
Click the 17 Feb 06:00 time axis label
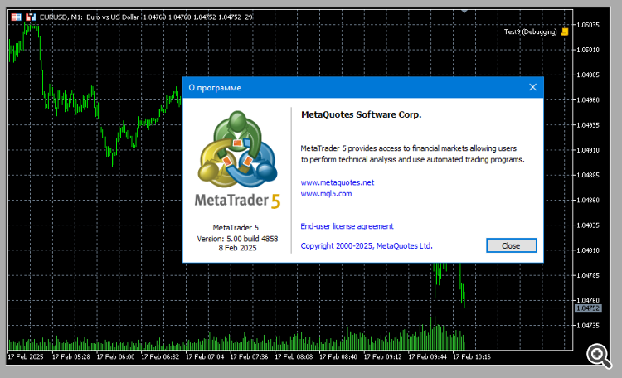[x=115, y=356]
